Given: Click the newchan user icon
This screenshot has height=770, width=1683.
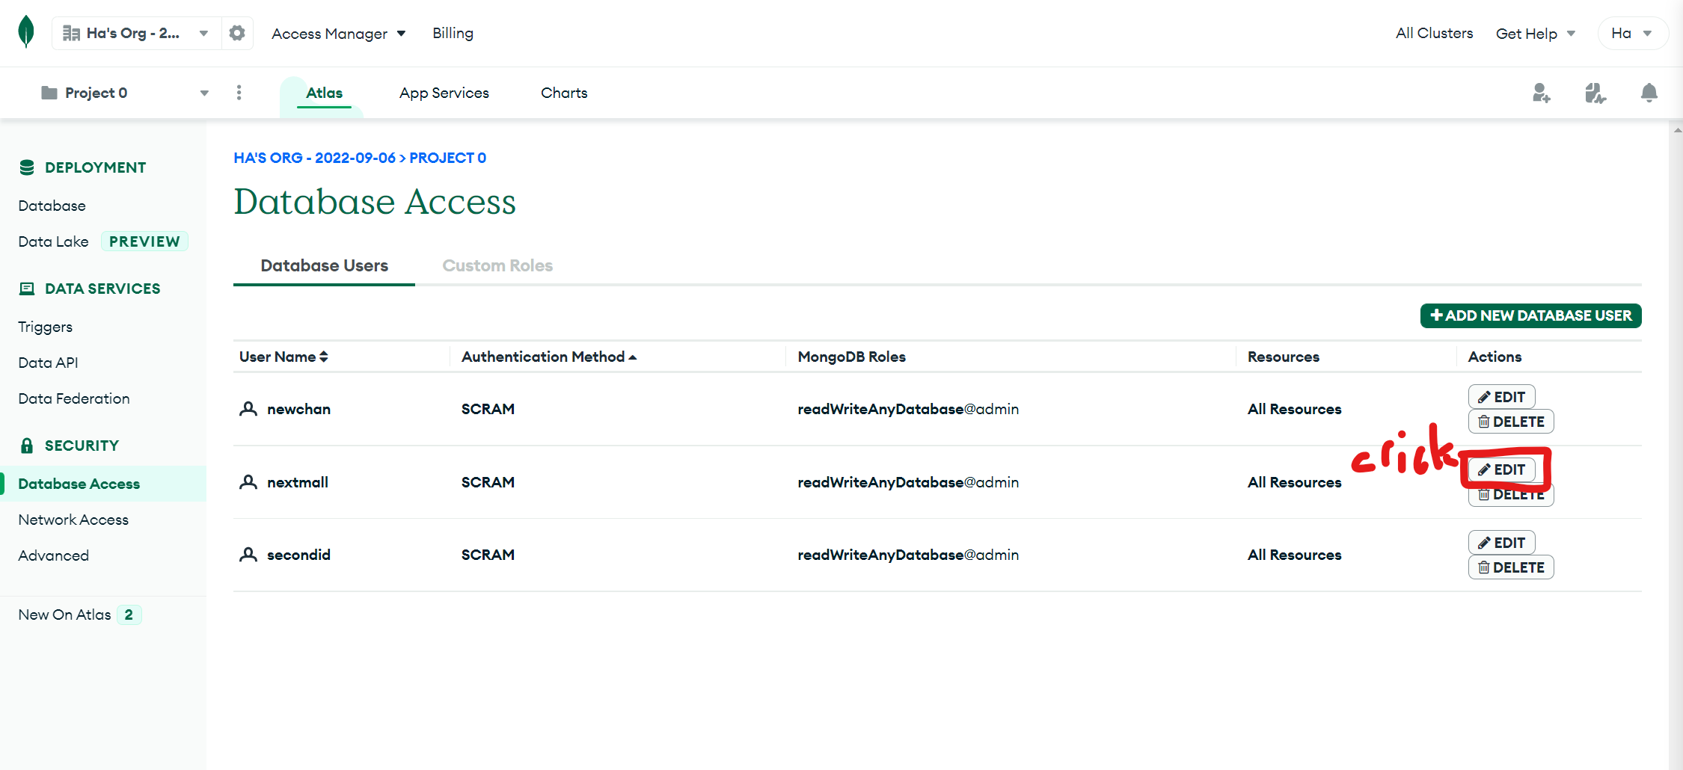Looking at the screenshot, I should point(248,409).
